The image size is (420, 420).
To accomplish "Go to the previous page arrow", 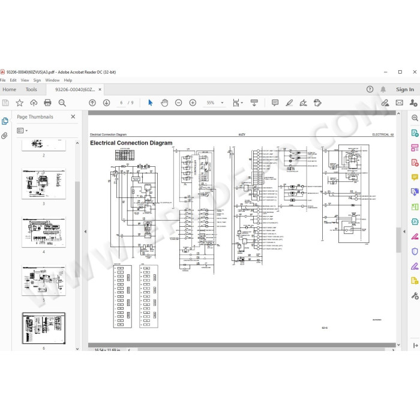I will (92, 103).
